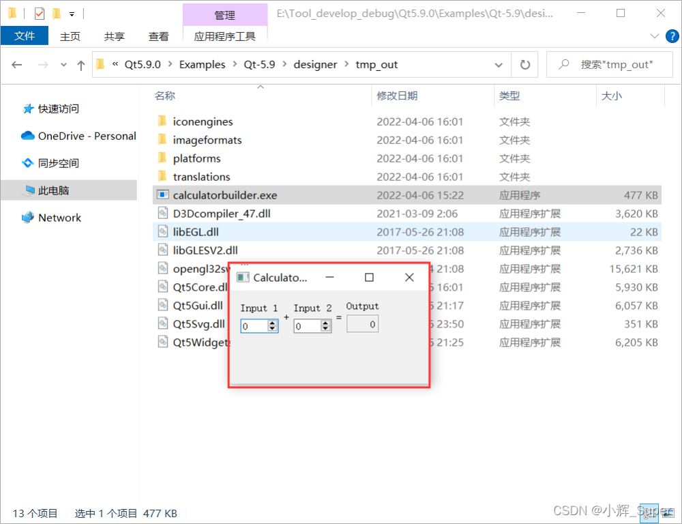Navigate back with the Back arrow
The width and height of the screenshot is (682, 524).
(17, 65)
